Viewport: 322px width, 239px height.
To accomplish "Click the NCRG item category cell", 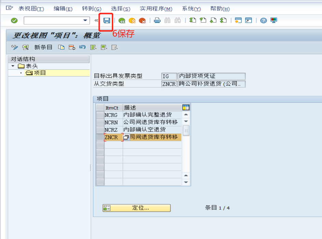I will coord(113,115).
